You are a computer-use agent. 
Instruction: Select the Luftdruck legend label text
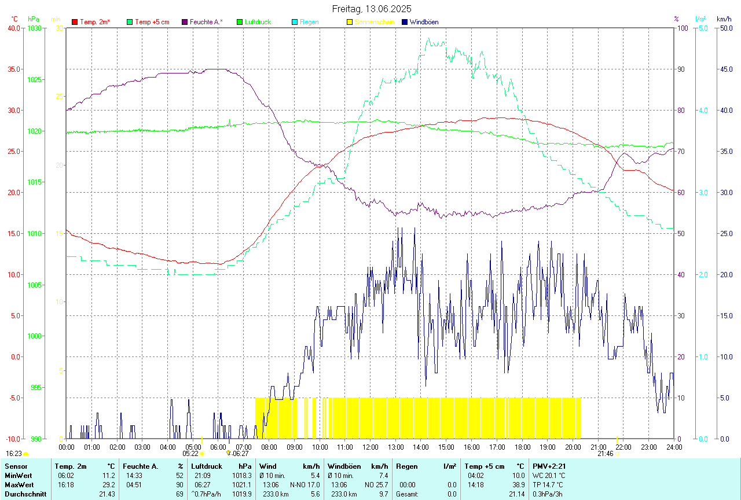[x=258, y=22]
